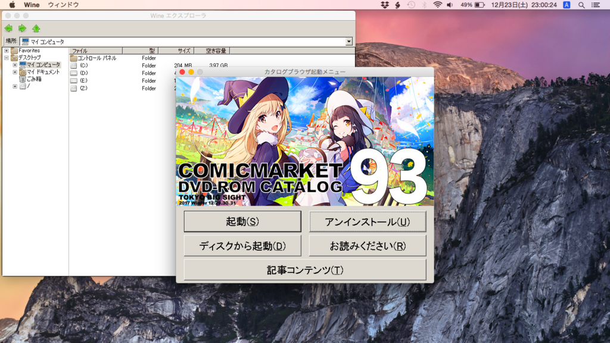Open Spotlight search
The image size is (610, 343).
[581, 5]
